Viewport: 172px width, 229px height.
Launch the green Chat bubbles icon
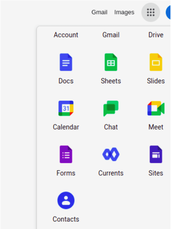[x=111, y=108]
